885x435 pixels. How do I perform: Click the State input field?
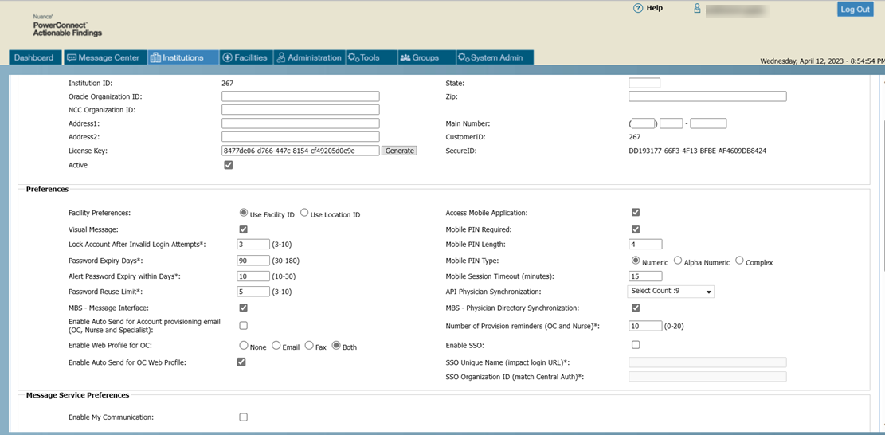[644, 83]
